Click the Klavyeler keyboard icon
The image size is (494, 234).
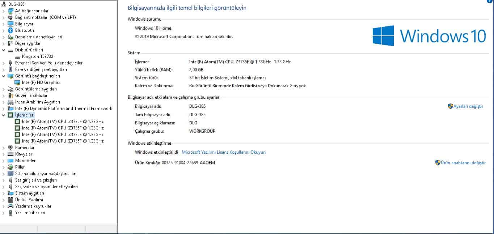[10, 154]
